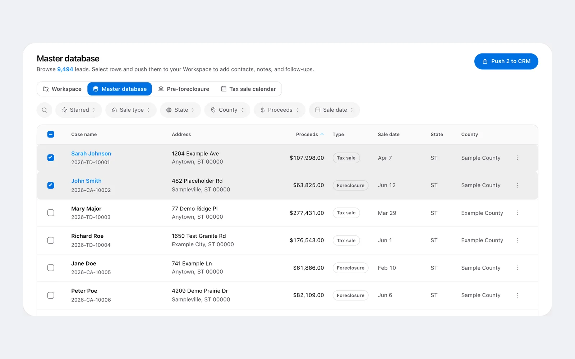Click the Address column header
This screenshot has height=359, width=575.
click(181, 134)
